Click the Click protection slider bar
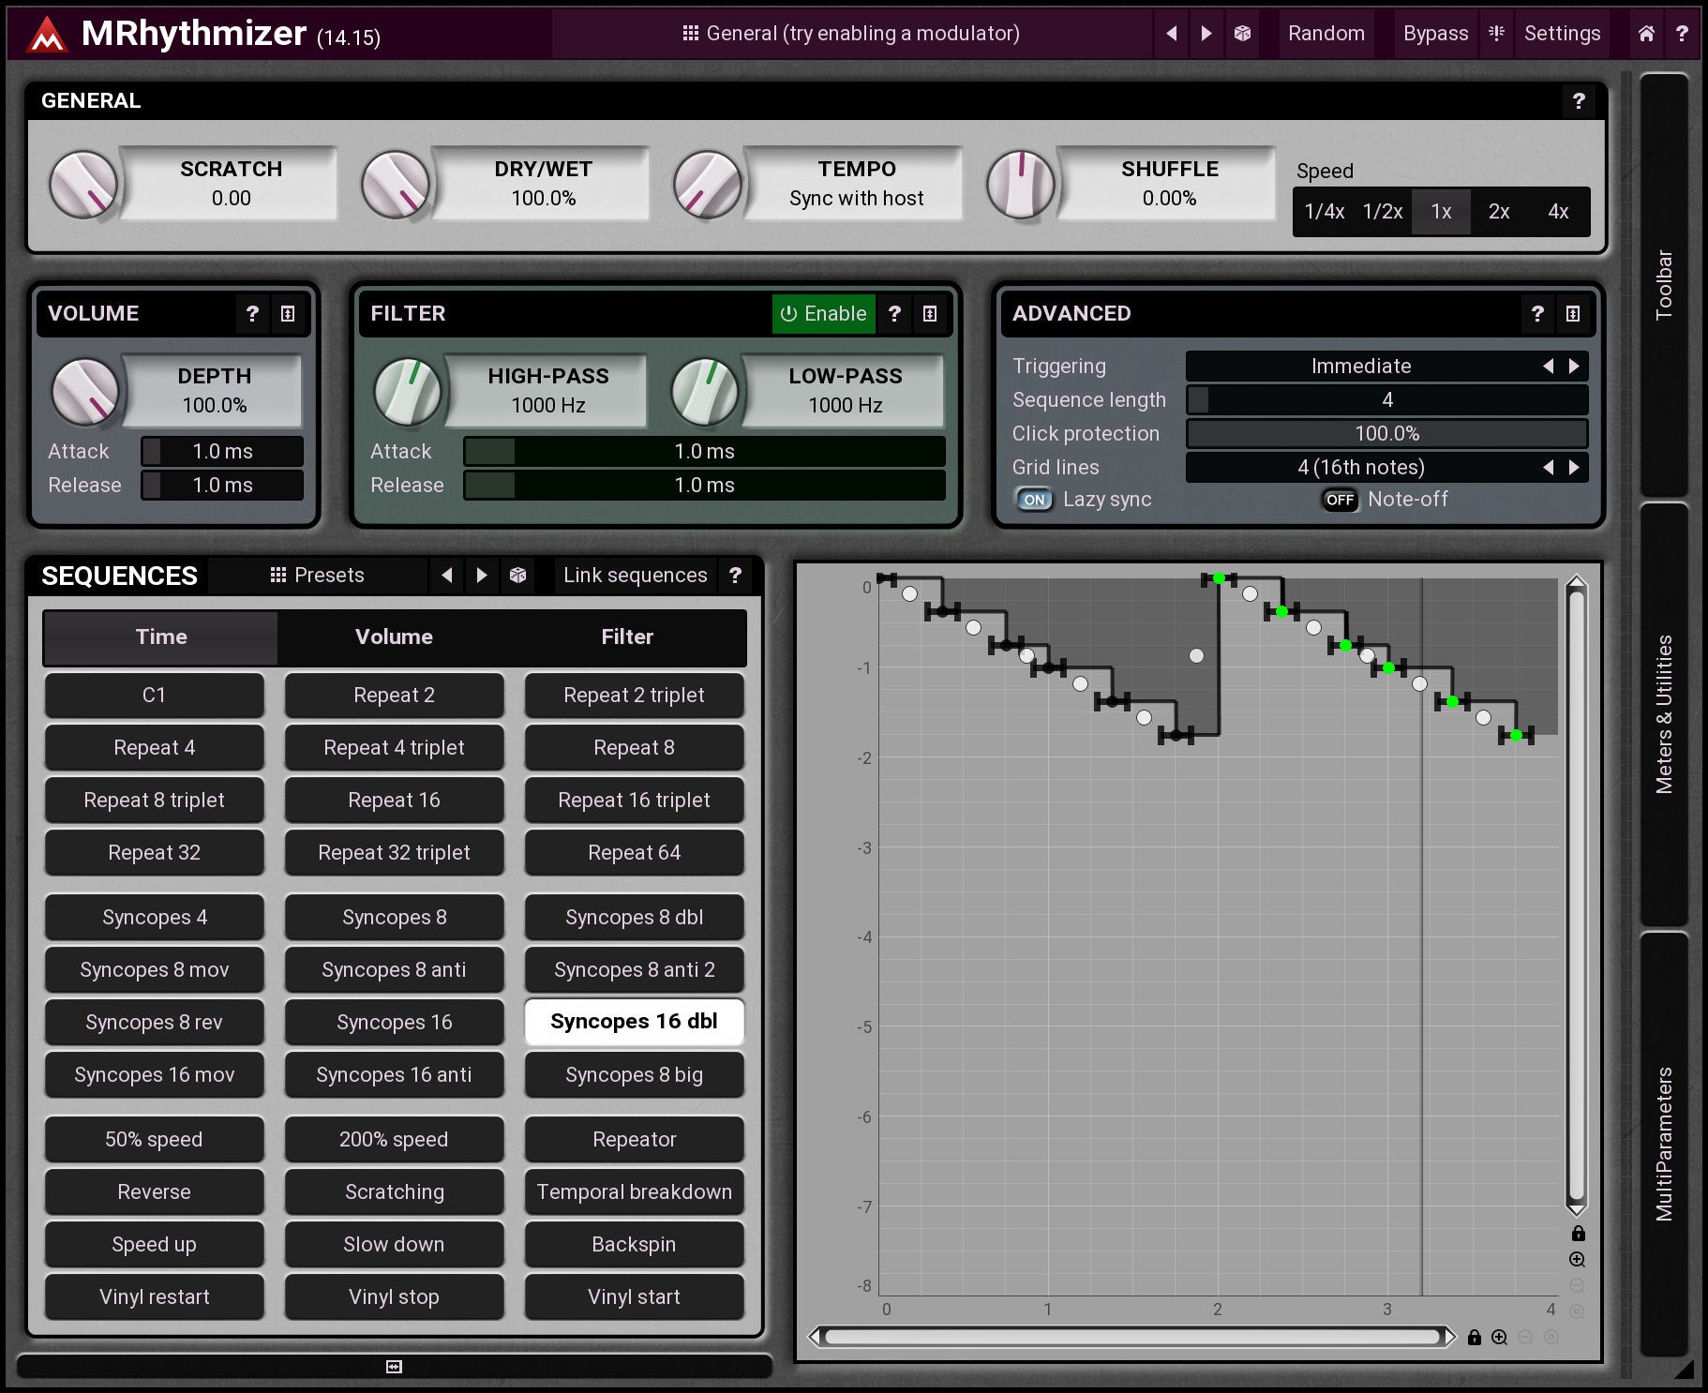Screen dimensions: 1708x1393 [1386, 434]
